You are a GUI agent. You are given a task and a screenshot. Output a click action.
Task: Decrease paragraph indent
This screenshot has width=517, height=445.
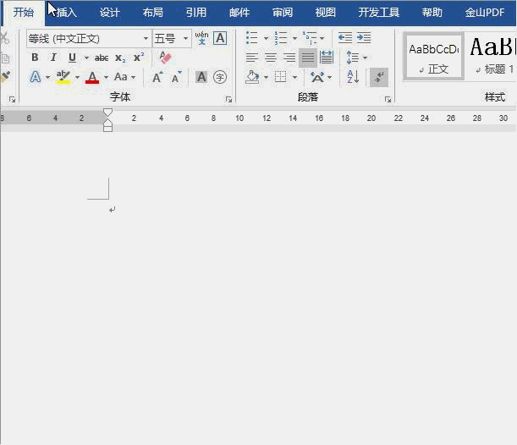pos(345,38)
